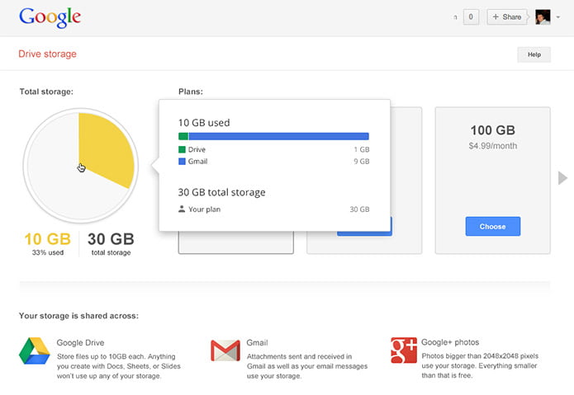Click 'Gmail' section title at bottom
The width and height of the screenshot is (574, 395).
(x=258, y=343)
